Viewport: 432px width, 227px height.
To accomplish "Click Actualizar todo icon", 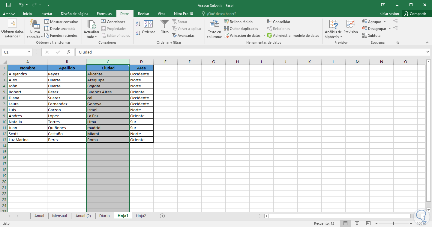I will [91, 24].
